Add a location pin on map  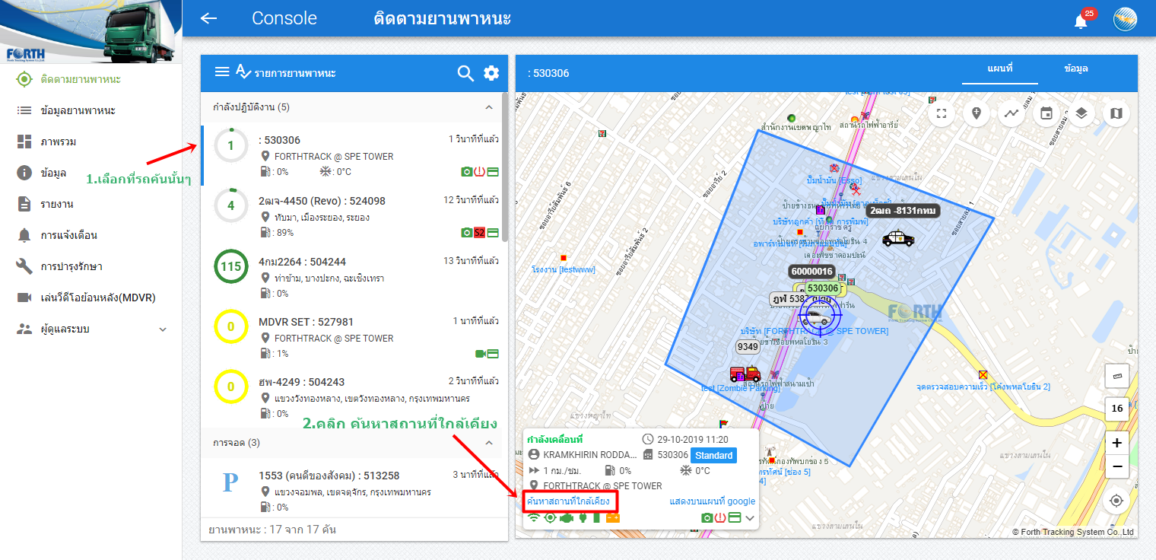coord(977,113)
